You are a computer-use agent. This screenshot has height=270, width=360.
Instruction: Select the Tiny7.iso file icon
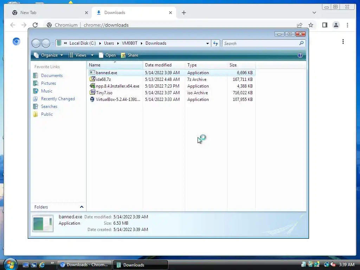92,92
